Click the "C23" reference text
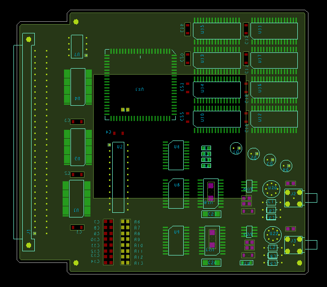The height and width of the screenshot is (287, 327). click(x=212, y=214)
